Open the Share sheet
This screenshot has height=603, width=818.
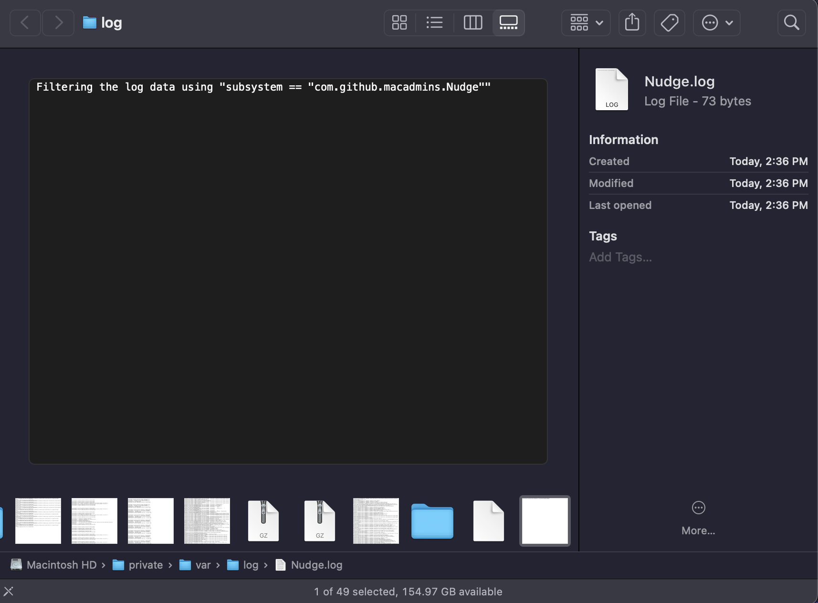632,22
